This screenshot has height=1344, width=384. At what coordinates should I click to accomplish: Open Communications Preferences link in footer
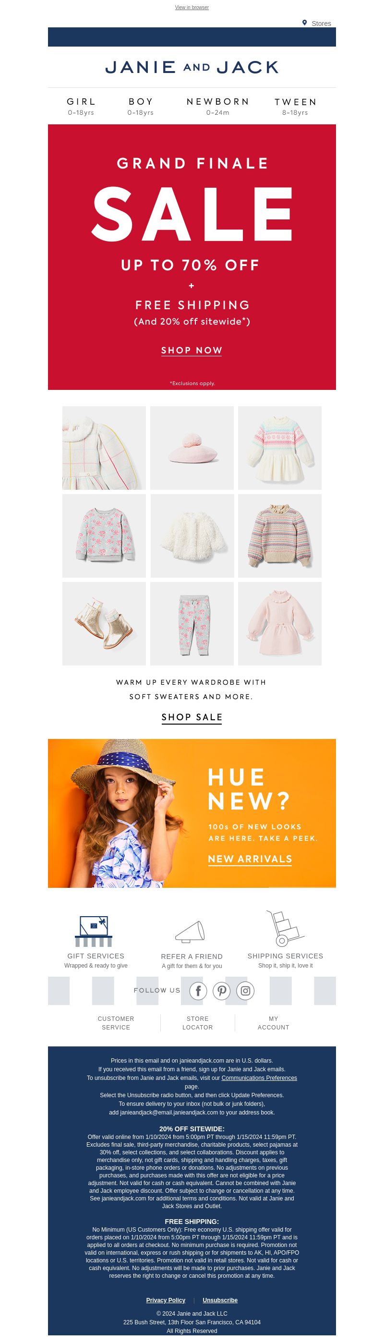coord(259,1078)
